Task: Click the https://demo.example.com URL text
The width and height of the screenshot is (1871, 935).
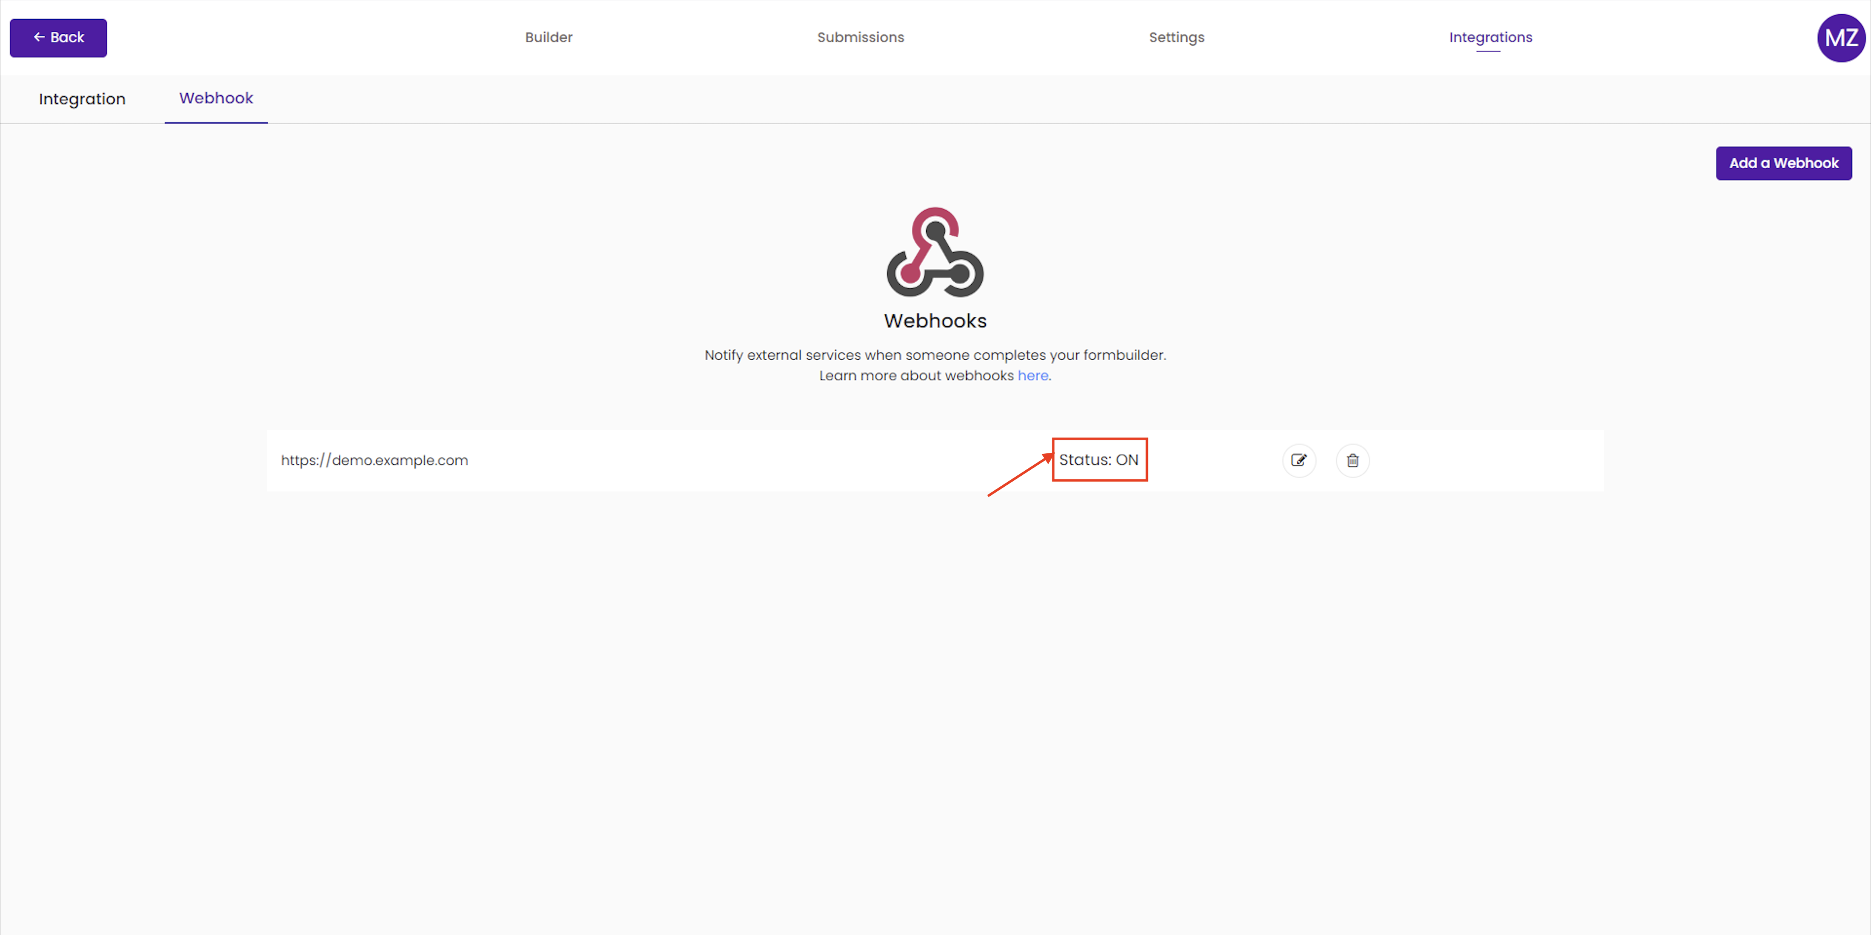Action: pyautogui.click(x=374, y=460)
